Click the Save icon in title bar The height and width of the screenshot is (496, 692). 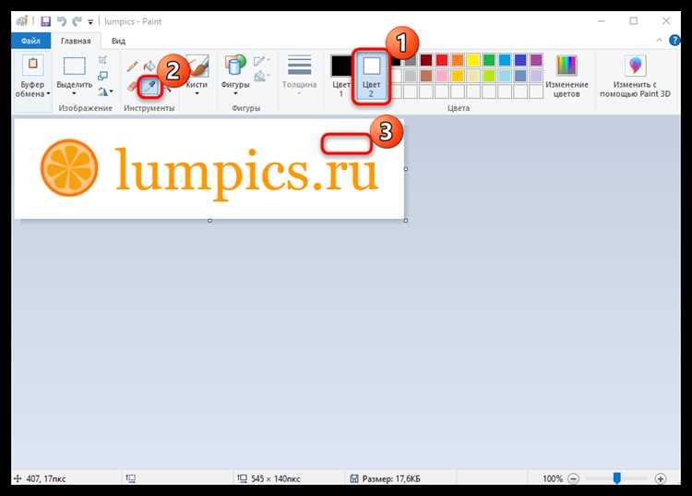click(45, 21)
